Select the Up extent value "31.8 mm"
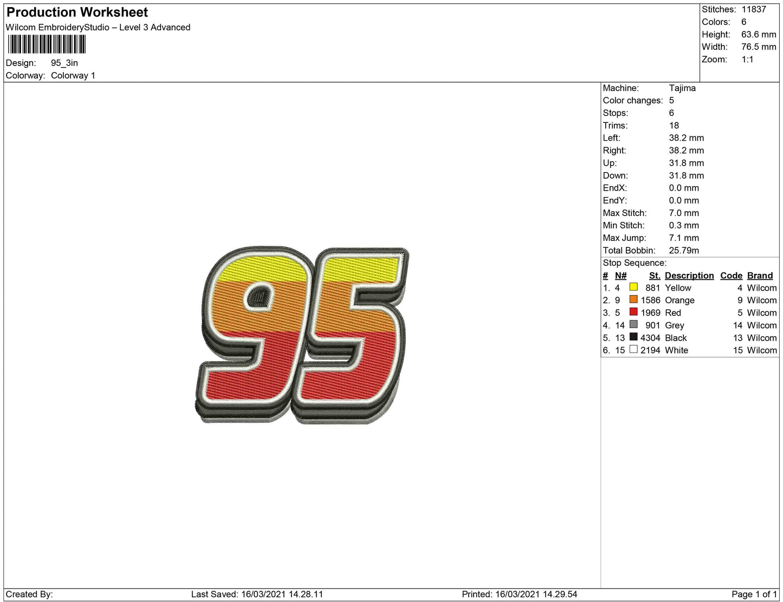Image resolution: width=783 pixels, height=602 pixels. [687, 163]
